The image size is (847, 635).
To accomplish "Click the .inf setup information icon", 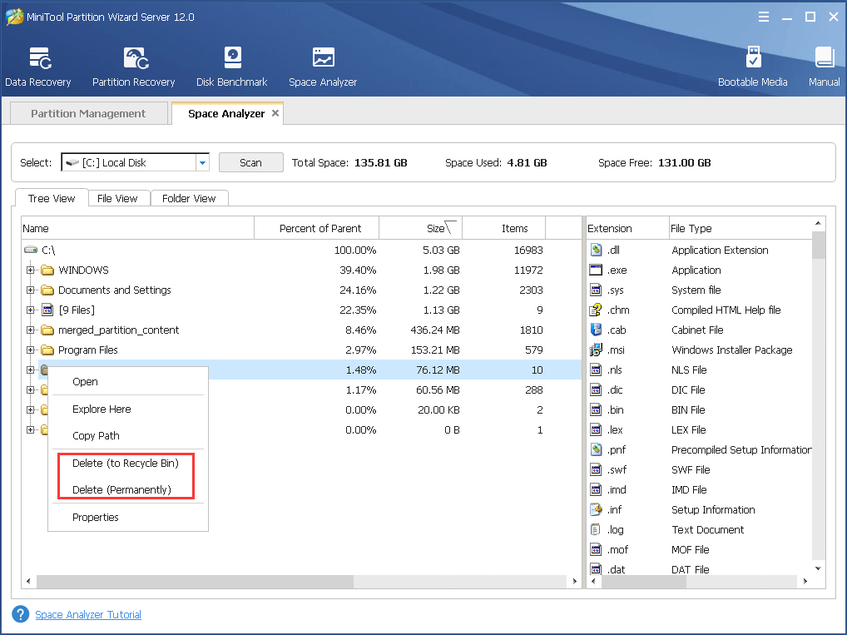I will click(596, 509).
